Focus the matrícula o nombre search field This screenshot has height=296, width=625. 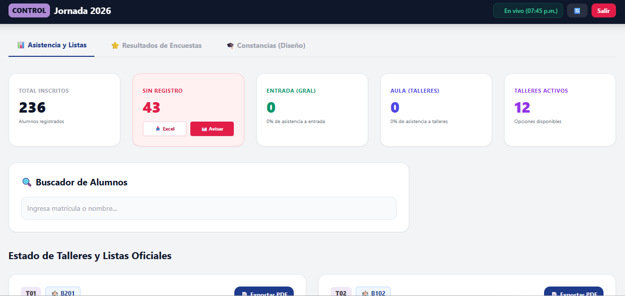[x=209, y=208]
